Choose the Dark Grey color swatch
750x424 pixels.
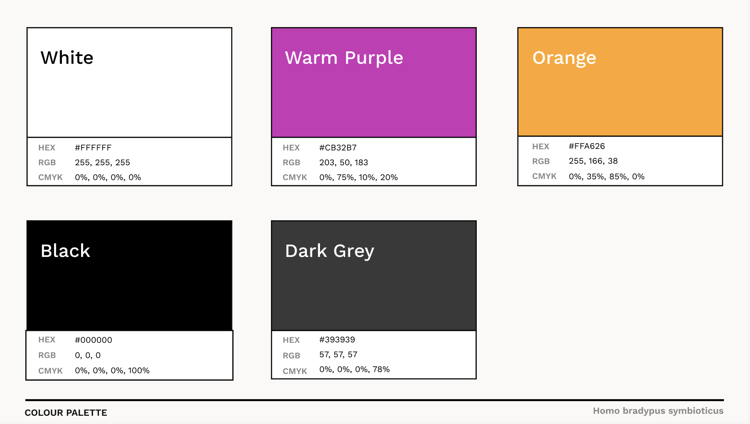(374, 275)
